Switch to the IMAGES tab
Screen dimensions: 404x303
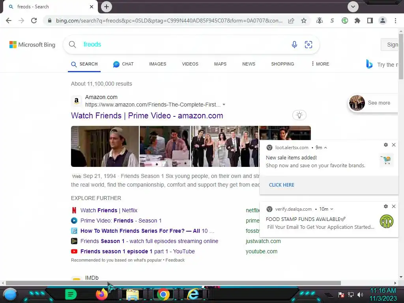pyautogui.click(x=158, y=64)
